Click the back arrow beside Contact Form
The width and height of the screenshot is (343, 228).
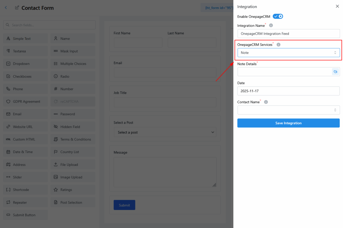coord(6,8)
